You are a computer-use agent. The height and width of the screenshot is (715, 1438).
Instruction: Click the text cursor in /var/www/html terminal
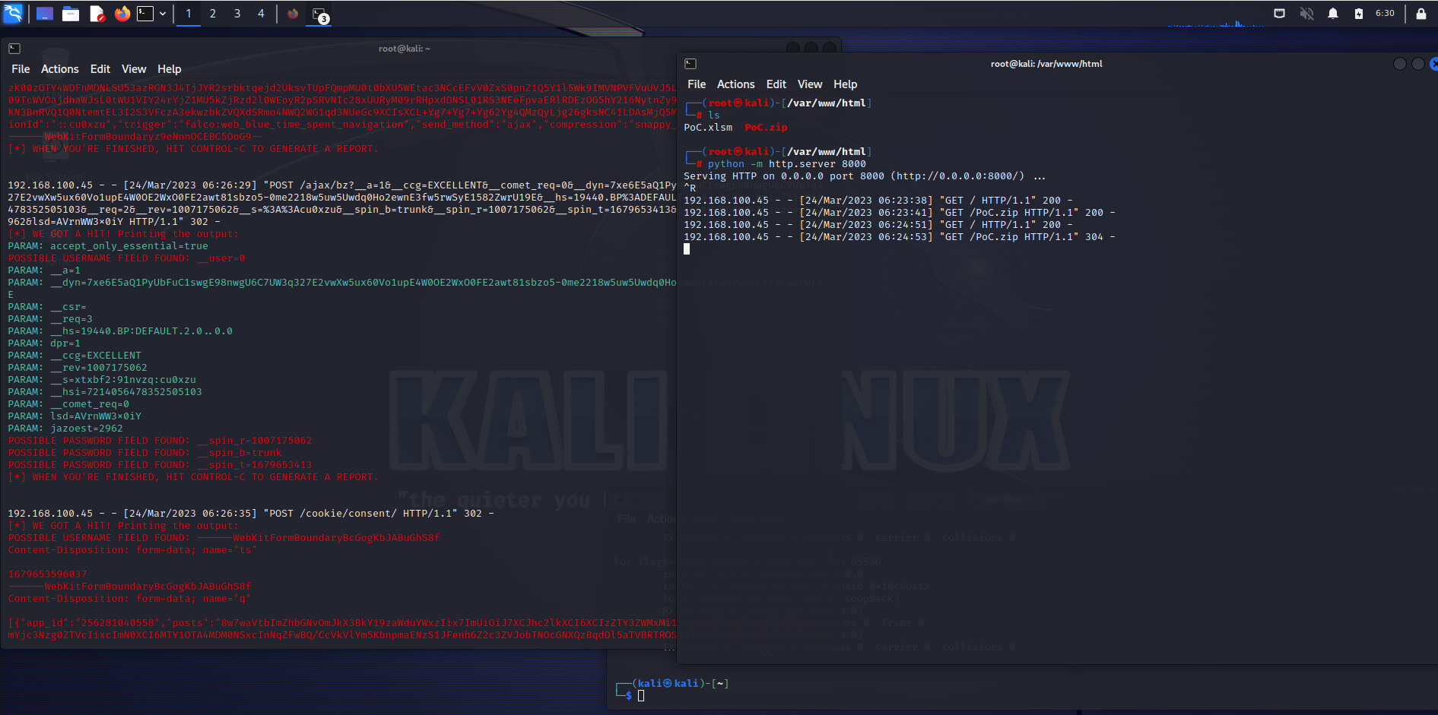click(x=687, y=249)
